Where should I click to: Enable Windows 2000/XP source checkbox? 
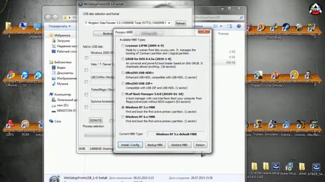click(86, 58)
